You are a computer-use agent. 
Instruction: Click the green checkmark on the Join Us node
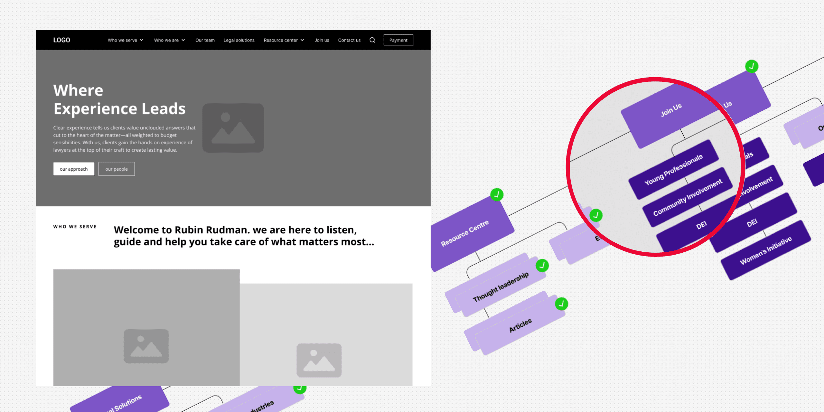point(752,67)
